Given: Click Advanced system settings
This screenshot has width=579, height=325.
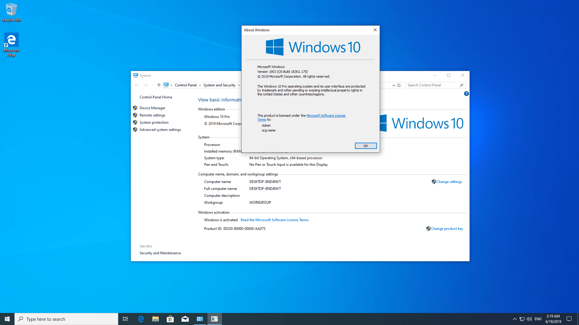Looking at the screenshot, I should coord(160,130).
